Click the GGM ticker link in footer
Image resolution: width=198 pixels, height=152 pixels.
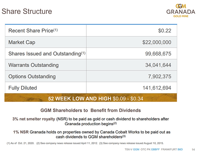(136, 150)
